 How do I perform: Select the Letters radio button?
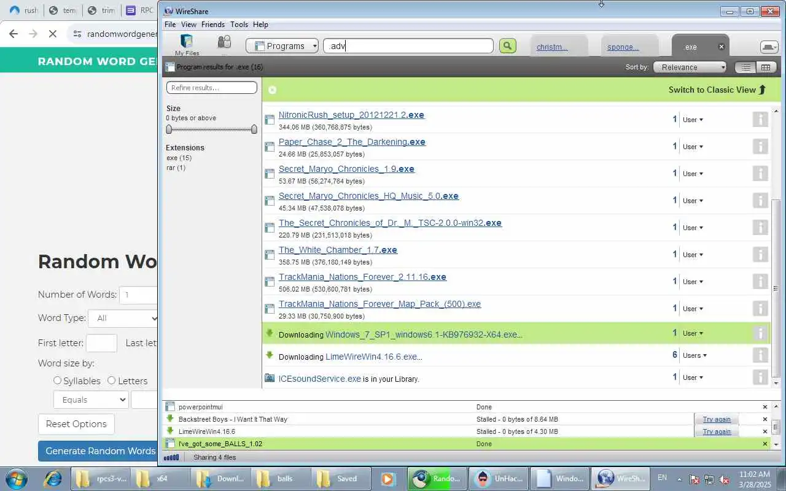click(x=112, y=381)
